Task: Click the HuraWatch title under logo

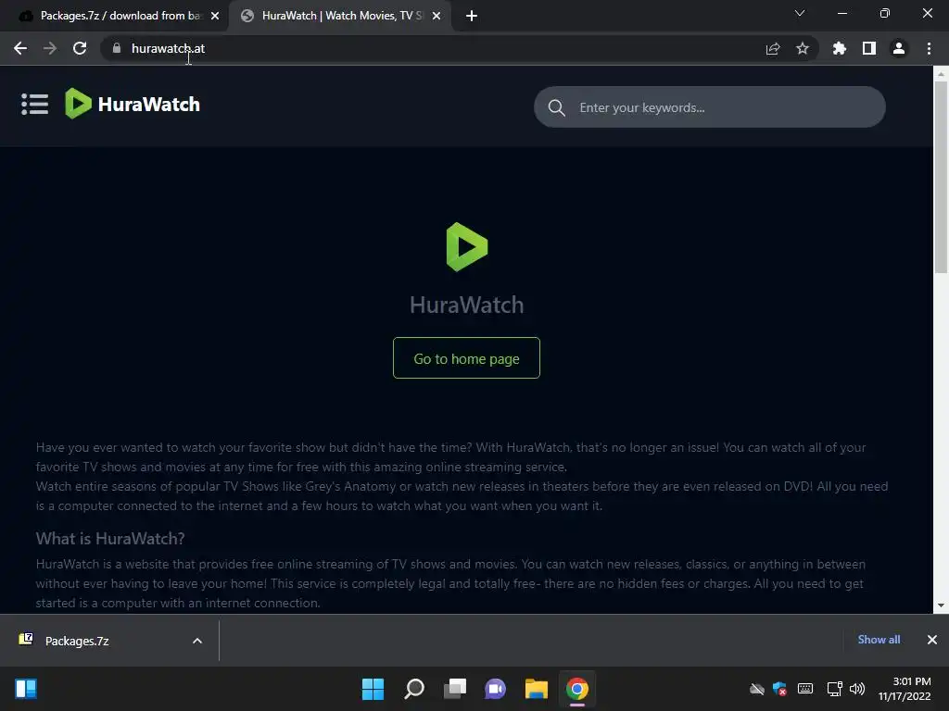Action: 467,304
